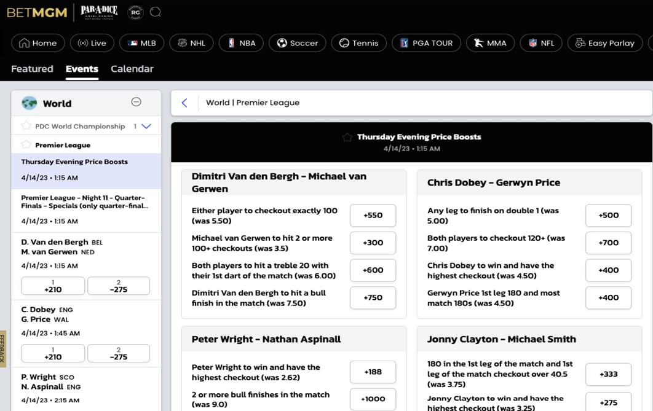Switch to the Featured tab
653x411 pixels.
32,69
